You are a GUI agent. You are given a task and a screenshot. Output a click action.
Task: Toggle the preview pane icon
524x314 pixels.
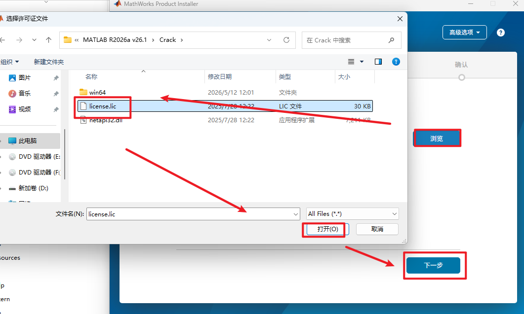[x=378, y=62]
